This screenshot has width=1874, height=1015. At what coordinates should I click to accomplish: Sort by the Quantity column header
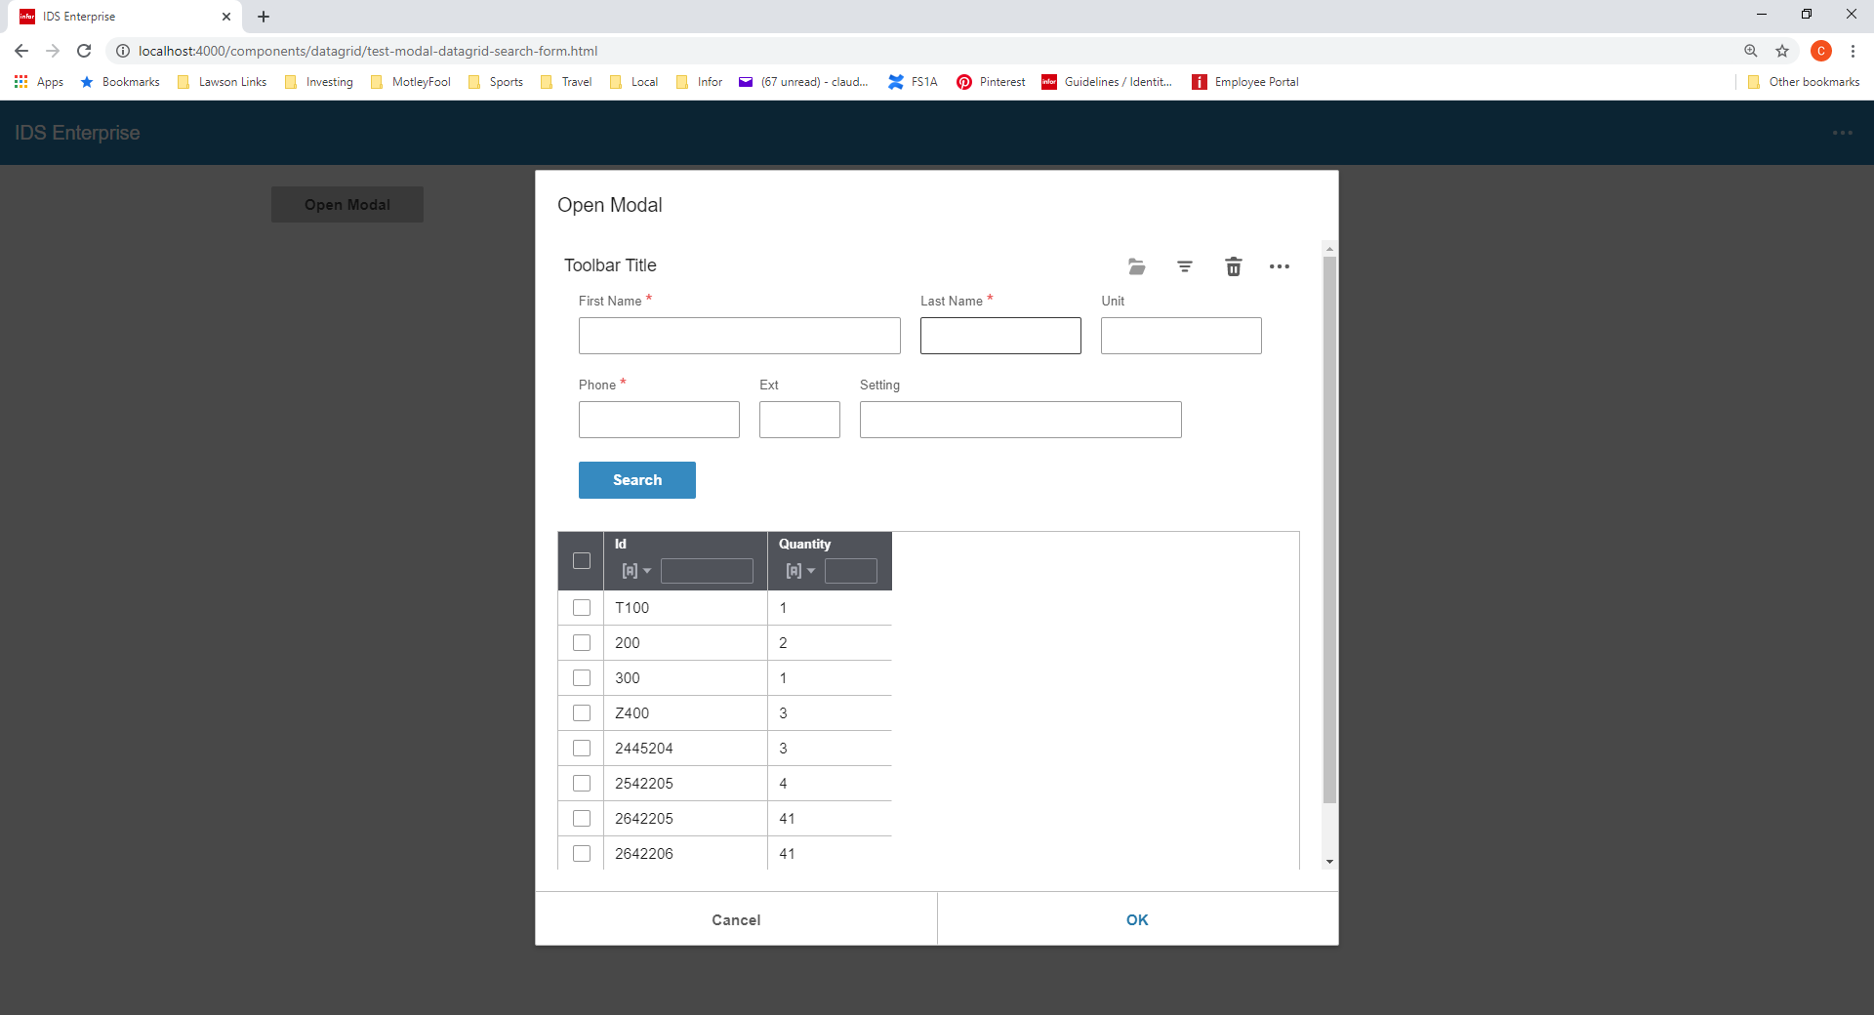804,544
